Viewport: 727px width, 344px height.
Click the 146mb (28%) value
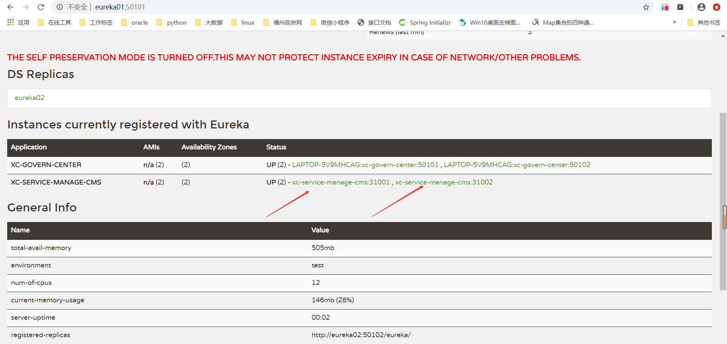click(333, 300)
